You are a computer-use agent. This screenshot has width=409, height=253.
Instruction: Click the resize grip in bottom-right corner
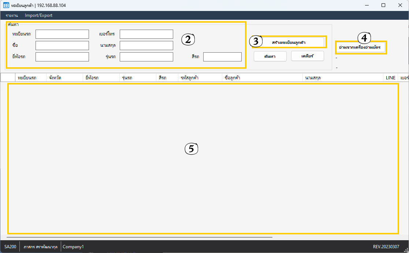[406, 250]
